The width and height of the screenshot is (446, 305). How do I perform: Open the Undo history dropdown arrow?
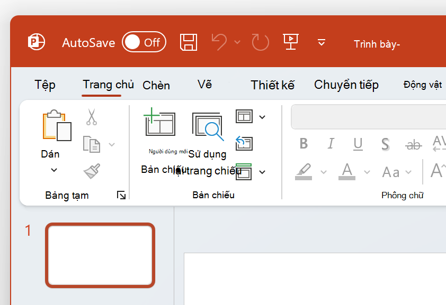[x=237, y=42]
